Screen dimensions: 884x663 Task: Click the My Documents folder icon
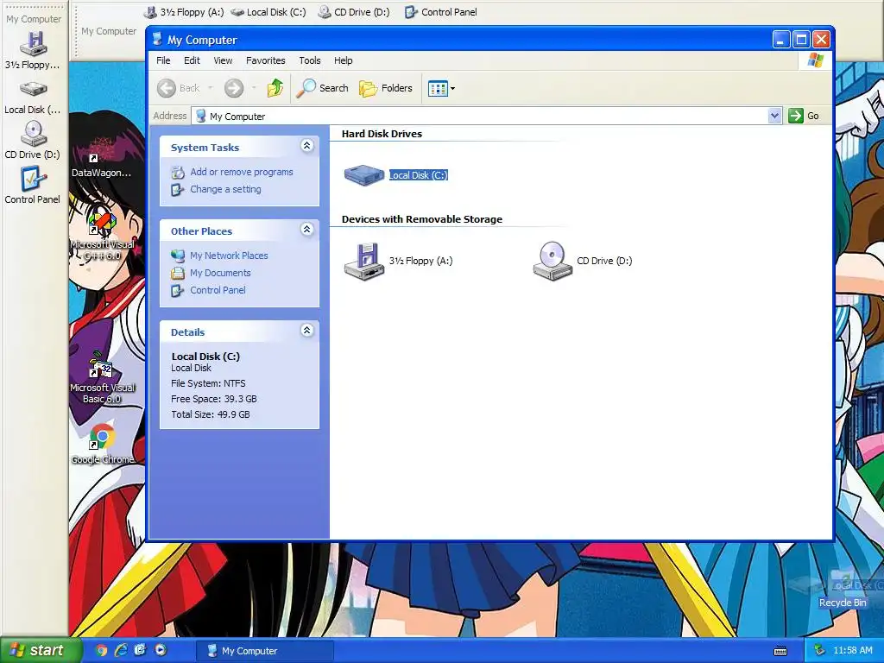[x=178, y=274]
